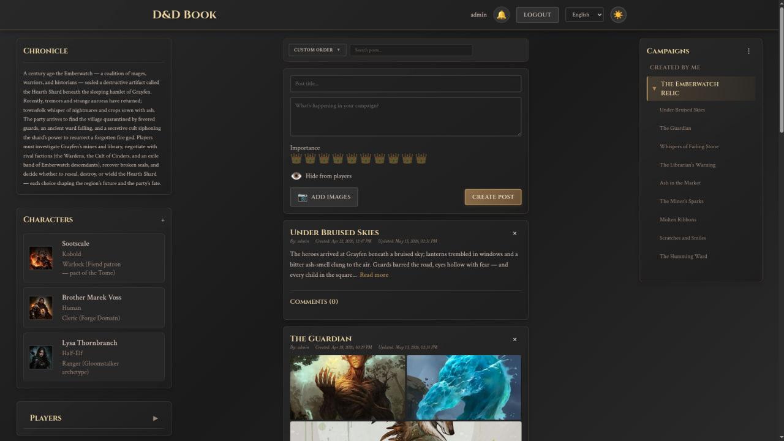Viewport: 784px width, 441px height.
Task: Set importance to the fourth crown
Action: (337, 159)
